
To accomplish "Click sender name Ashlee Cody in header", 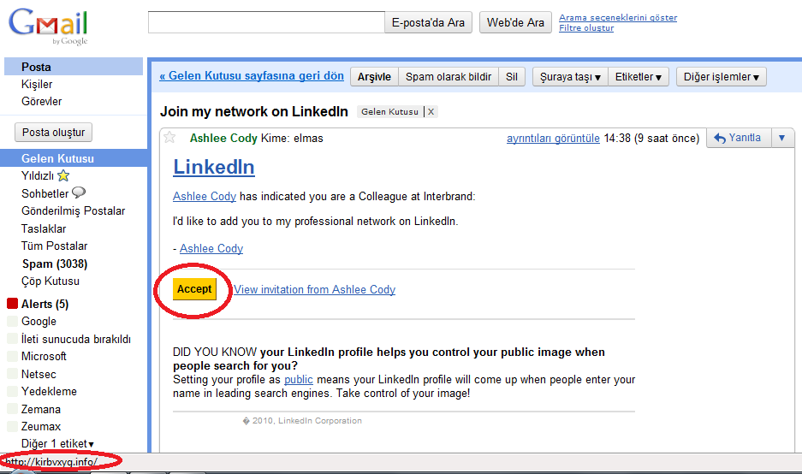I will [x=223, y=138].
